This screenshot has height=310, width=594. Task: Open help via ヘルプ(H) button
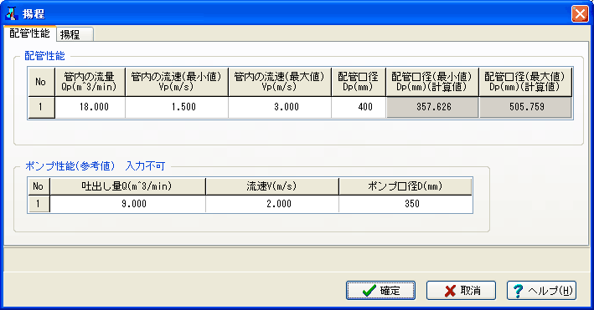point(541,290)
